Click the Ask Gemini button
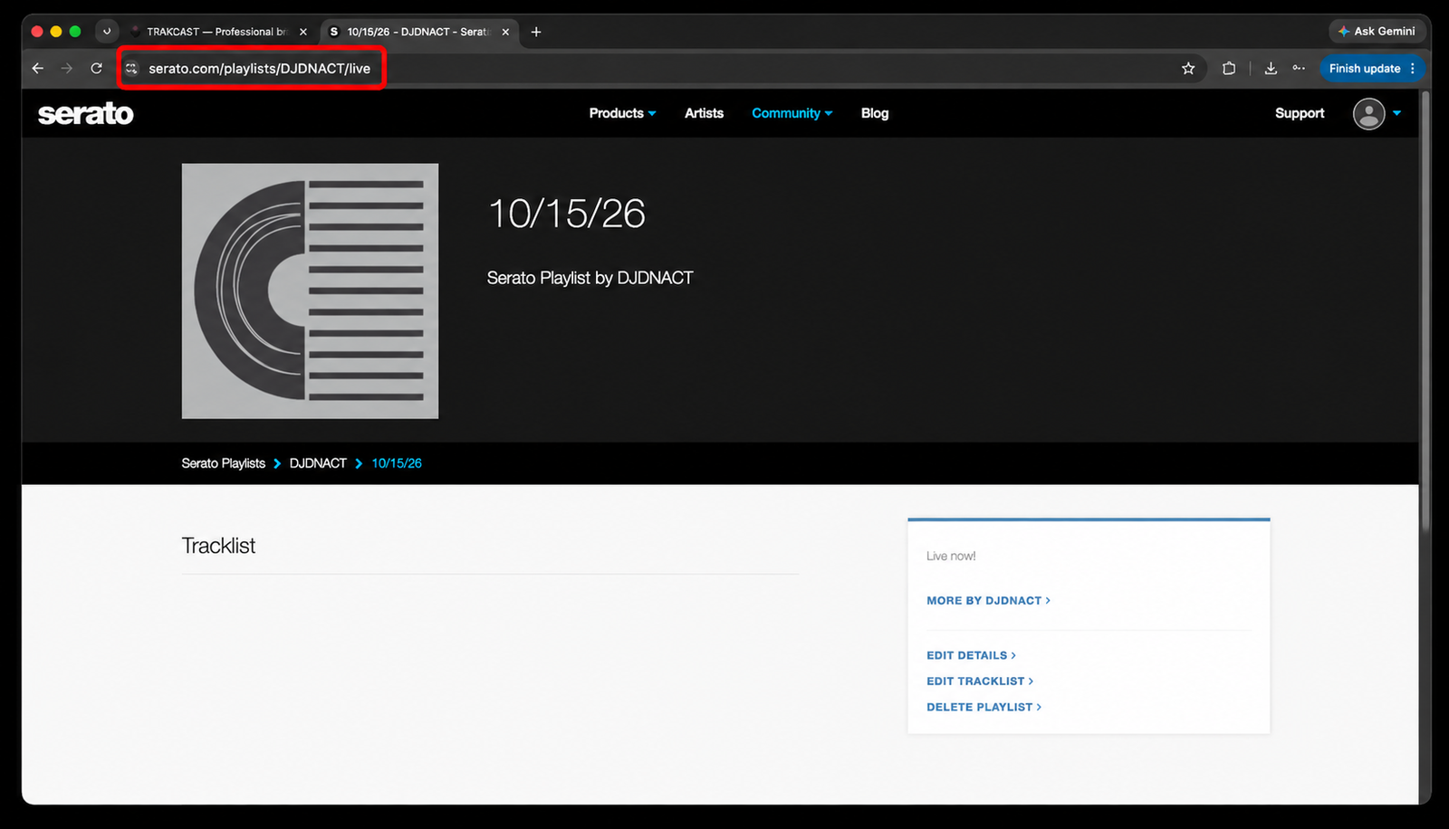The width and height of the screenshot is (1449, 829). [x=1377, y=31]
